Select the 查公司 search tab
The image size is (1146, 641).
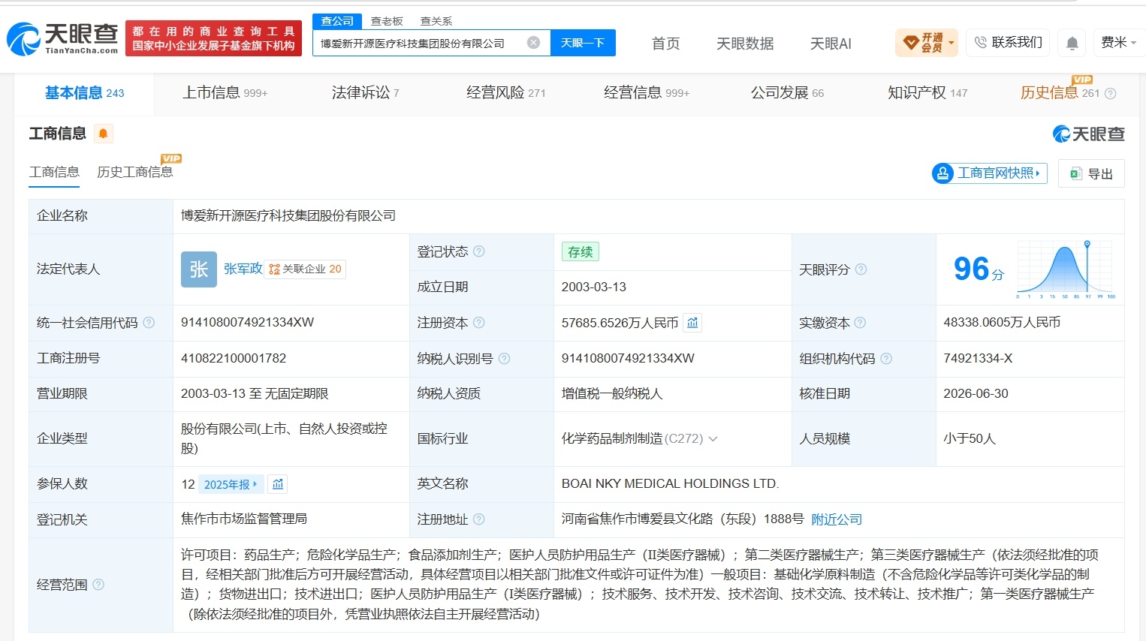[337, 21]
